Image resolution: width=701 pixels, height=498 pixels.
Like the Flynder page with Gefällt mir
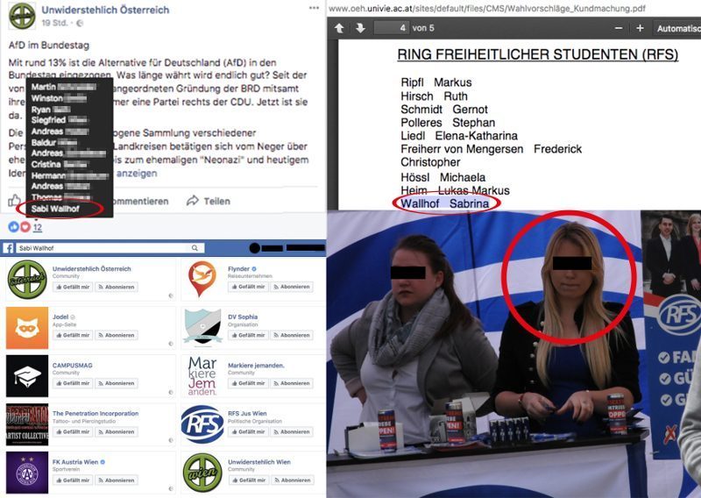click(x=248, y=287)
